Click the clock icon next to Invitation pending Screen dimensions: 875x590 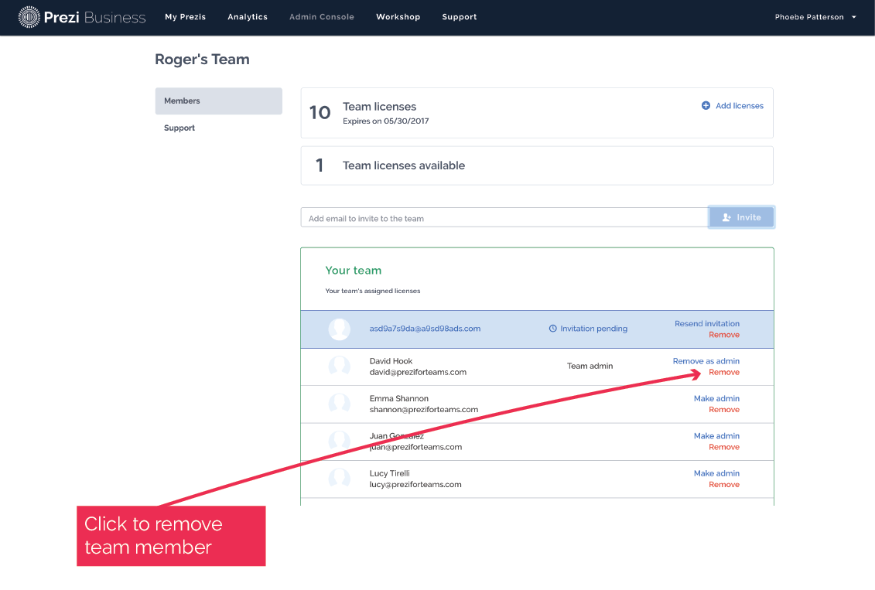pyautogui.click(x=552, y=329)
